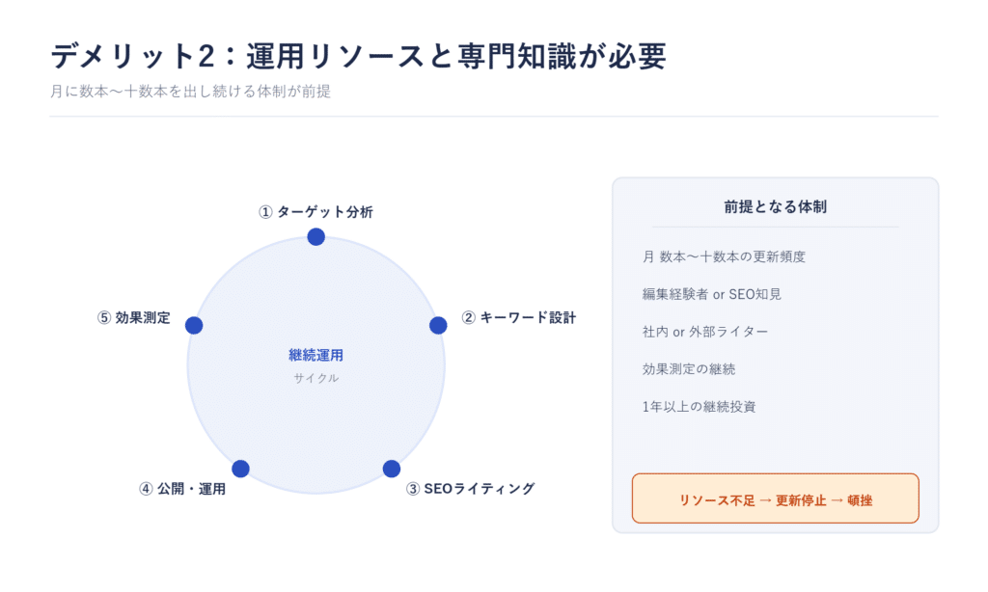Click the 前提となる体制 panel heading
The height and width of the screenshot is (592, 988).
coord(775,206)
